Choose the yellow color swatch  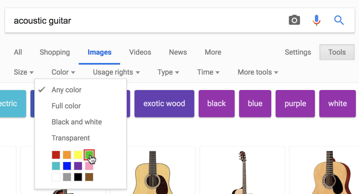point(78,155)
